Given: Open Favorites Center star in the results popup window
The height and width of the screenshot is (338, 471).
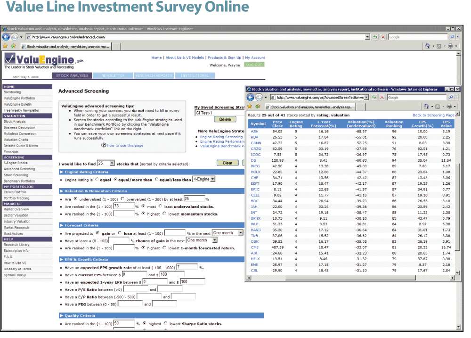Looking at the screenshot, I should click(x=250, y=107).
